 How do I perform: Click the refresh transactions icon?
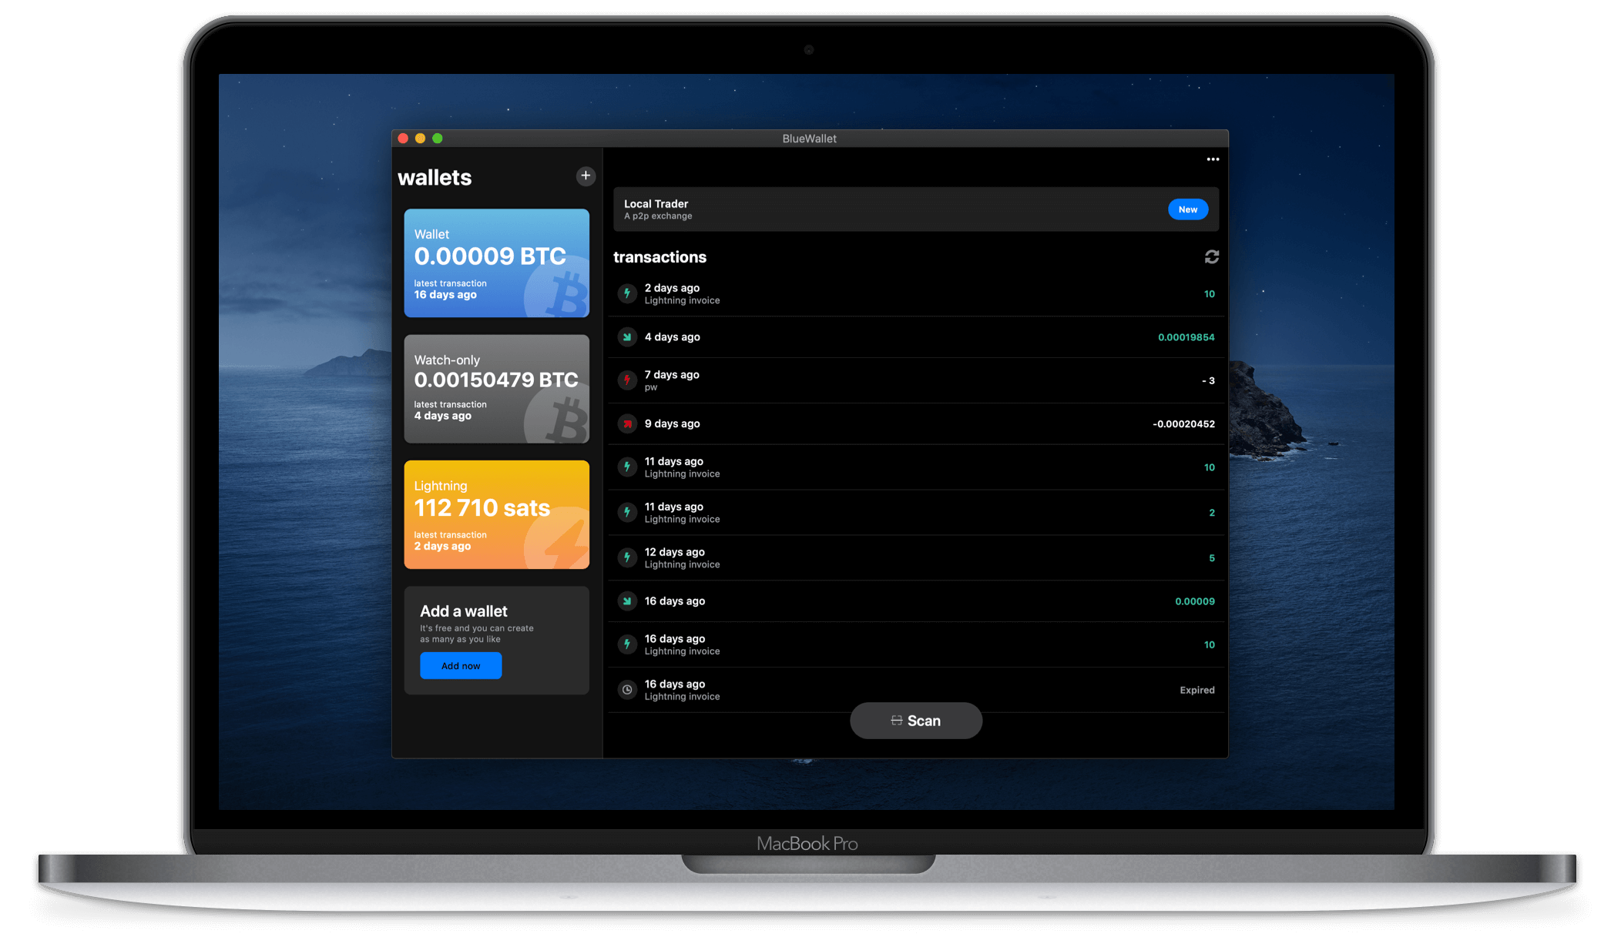[1212, 257]
